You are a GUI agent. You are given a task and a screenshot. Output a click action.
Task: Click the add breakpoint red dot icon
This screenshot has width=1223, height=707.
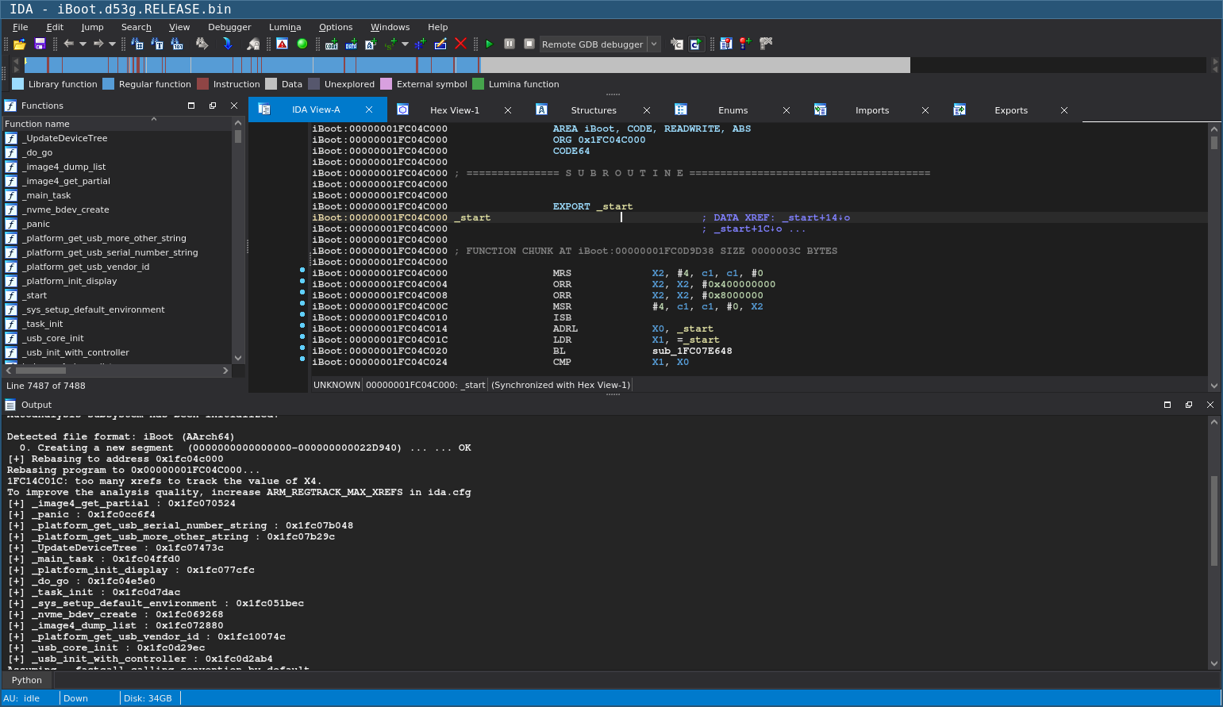pyautogui.click(x=744, y=44)
